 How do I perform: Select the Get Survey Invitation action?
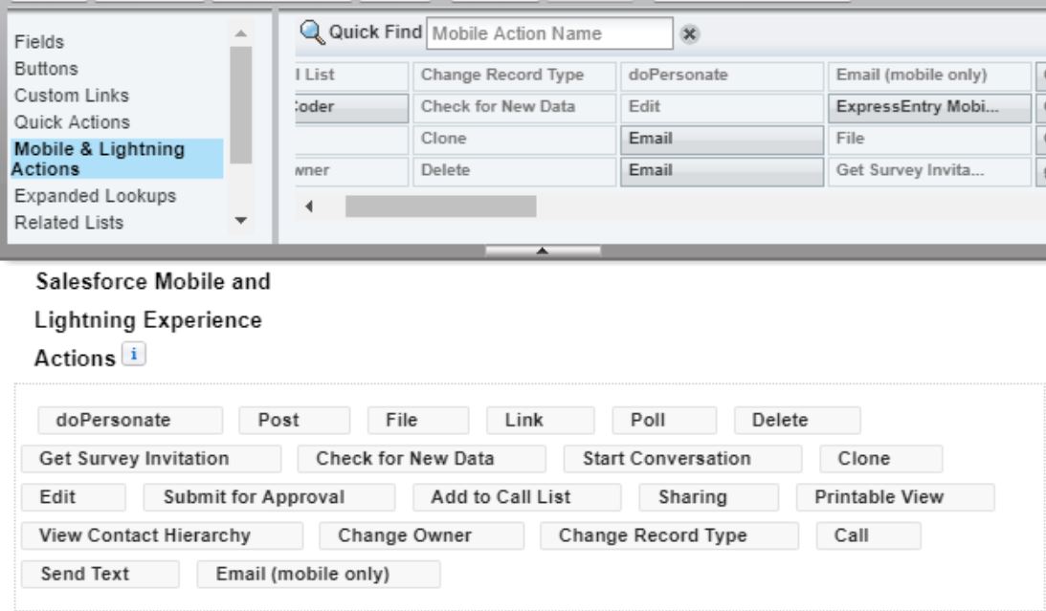pos(151,459)
